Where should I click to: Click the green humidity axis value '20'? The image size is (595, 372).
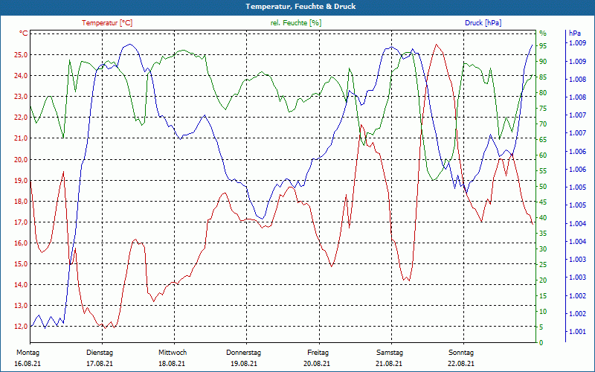[x=543, y=280]
